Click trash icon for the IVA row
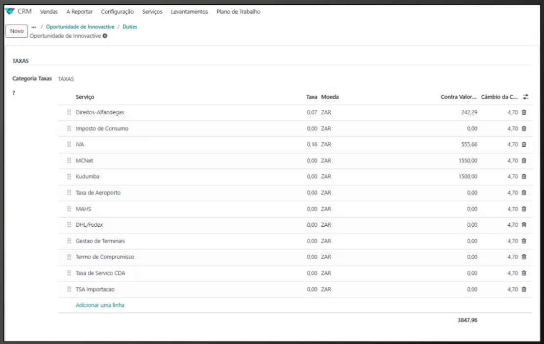Viewport: 544px width, 344px height. [x=523, y=145]
